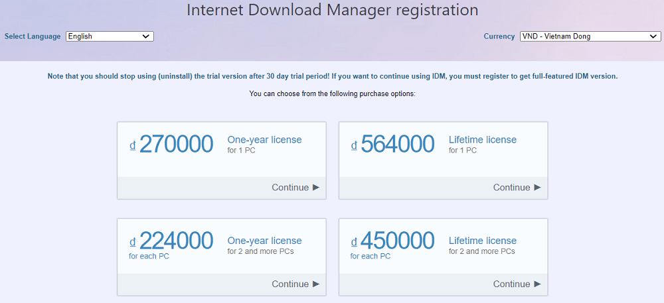
Task: Select the One-year license for 1 PC title
Action: [x=265, y=139]
